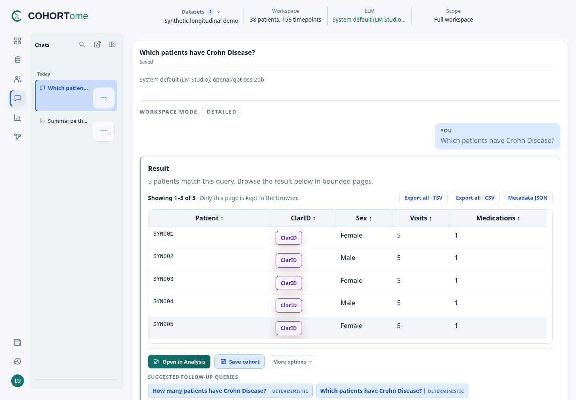Sort table by Patient column
This screenshot has height=400, width=576.
[x=209, y=218]
